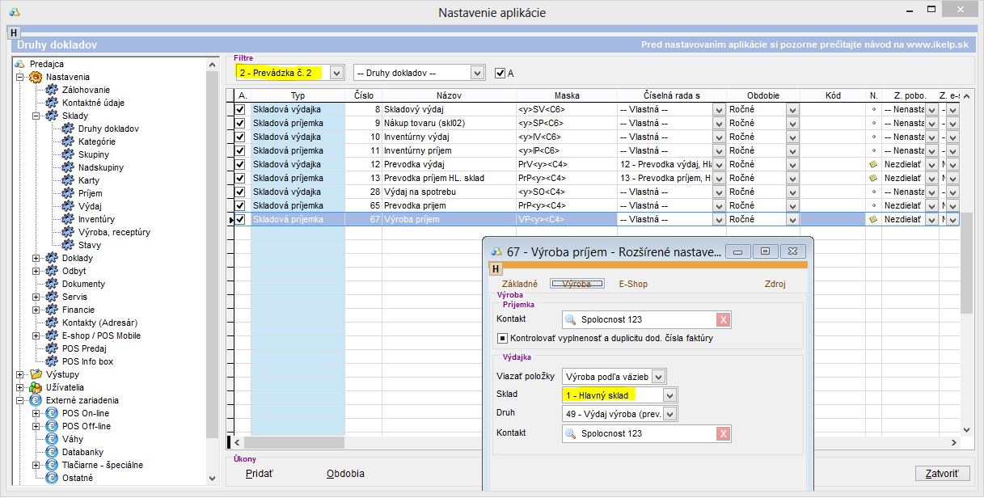Screen dimensions: 984x498
Task: Open magnifier search in Výdajka Kontakt field
Action: point(571,434)
